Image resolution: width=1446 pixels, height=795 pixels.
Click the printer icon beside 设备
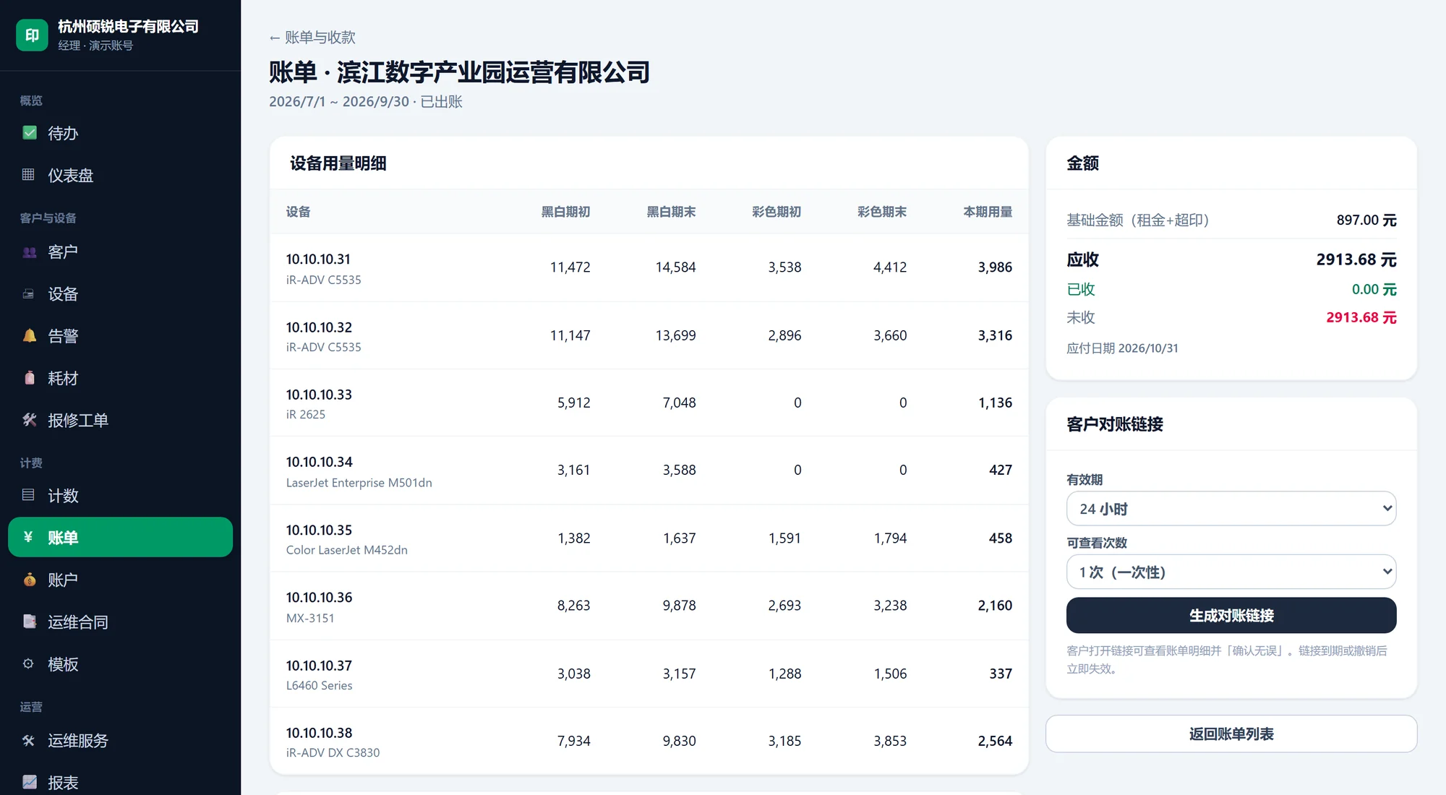[x=29, y=294]
